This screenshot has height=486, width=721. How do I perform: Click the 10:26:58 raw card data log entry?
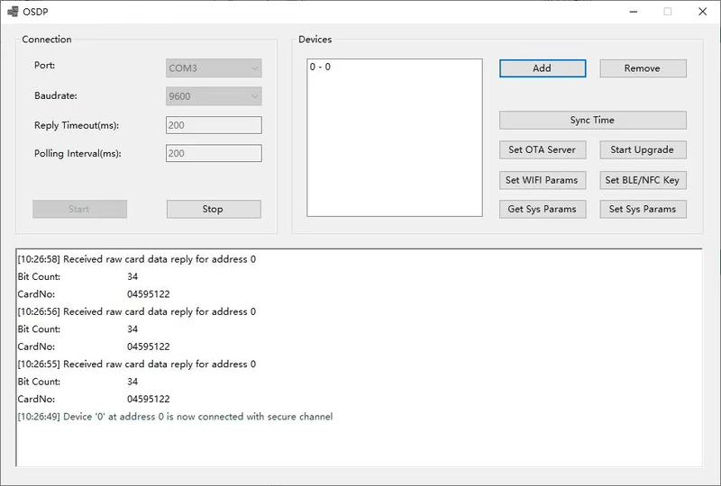click(x=137, y=259)
